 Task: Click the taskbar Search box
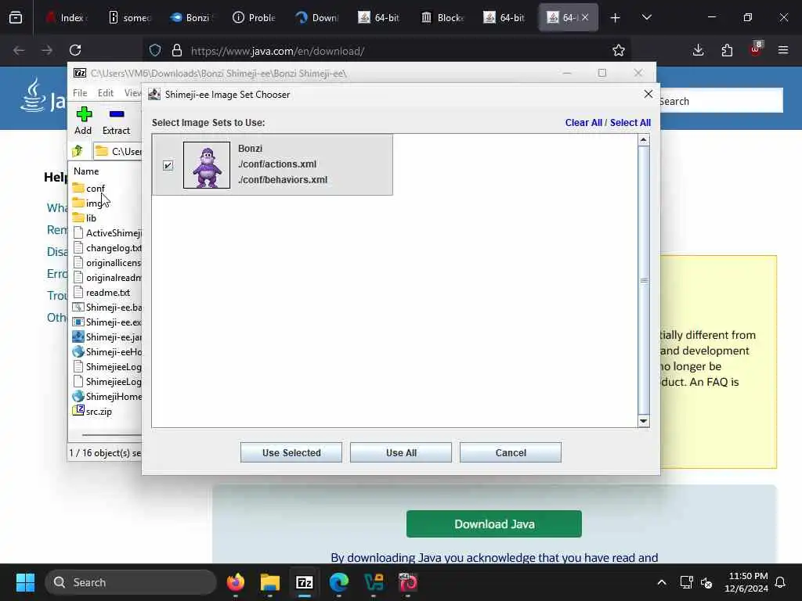click(131, 582)
